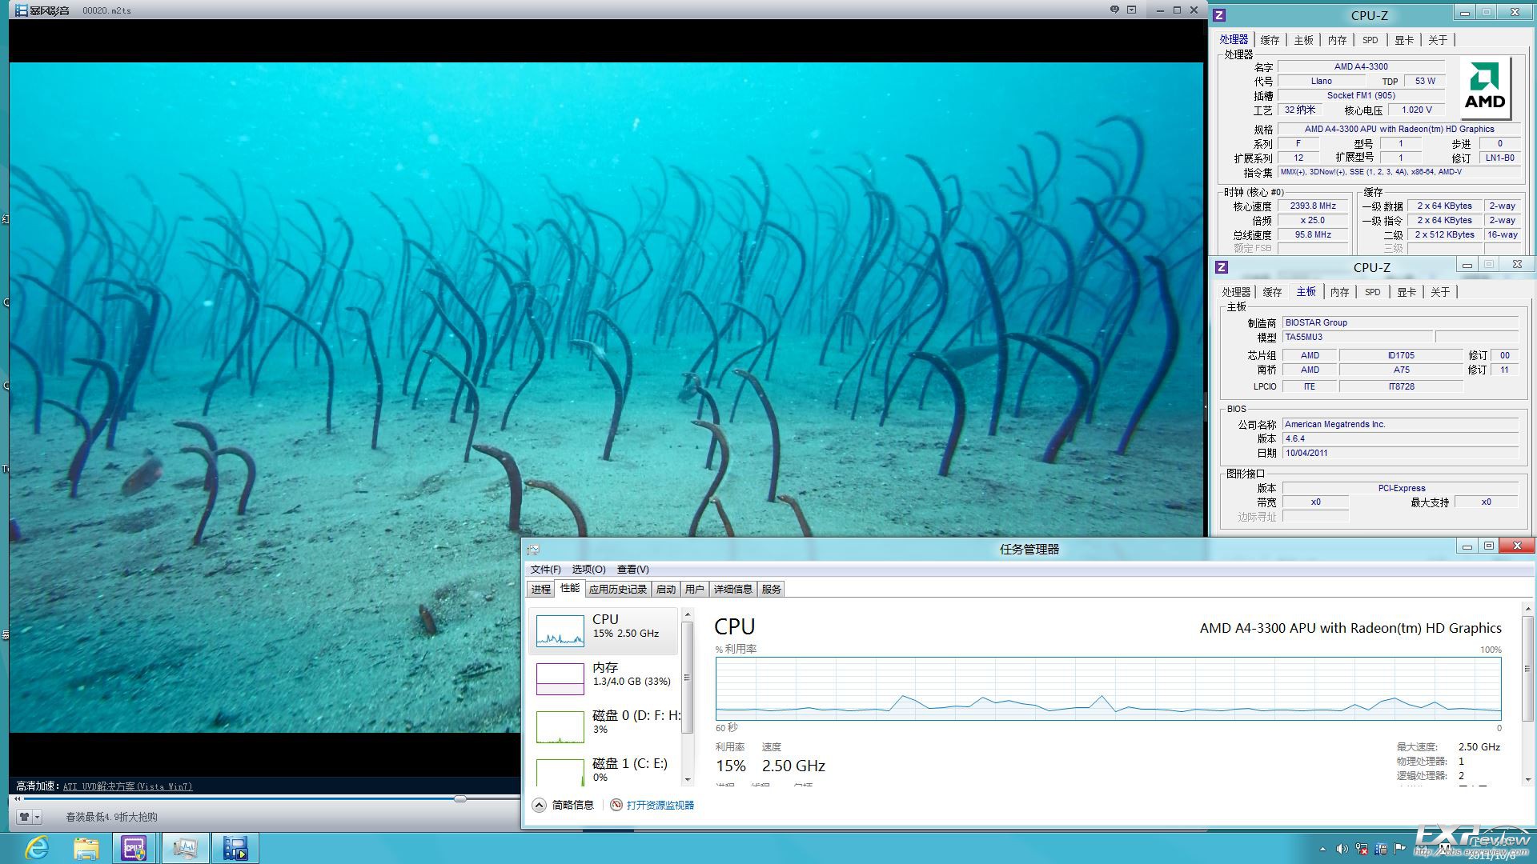This screenshot has width=1537, height=864.
Task: Select the 处理器 tab in lower CPU-Z window
Action: click(x=1236, y=292)
